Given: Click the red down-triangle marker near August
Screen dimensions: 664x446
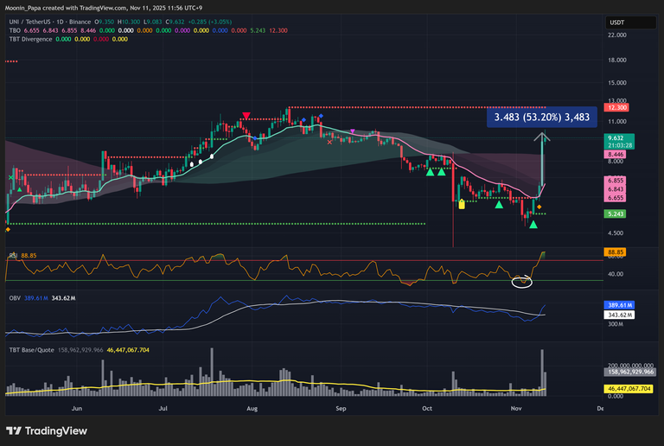Looking at the screenshot, I should (247, 115).
